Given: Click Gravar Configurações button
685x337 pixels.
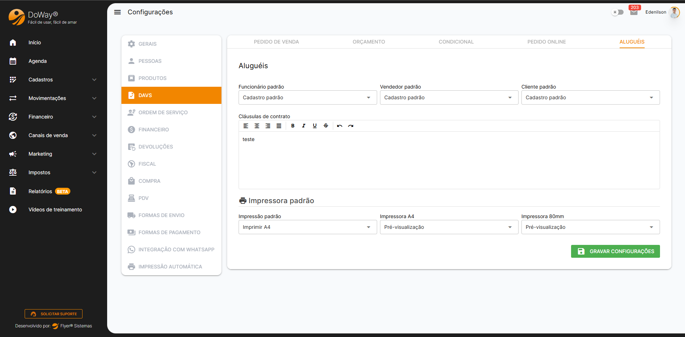Looking at the screenshot, I should pyautogui.click(x=615, y=251).
